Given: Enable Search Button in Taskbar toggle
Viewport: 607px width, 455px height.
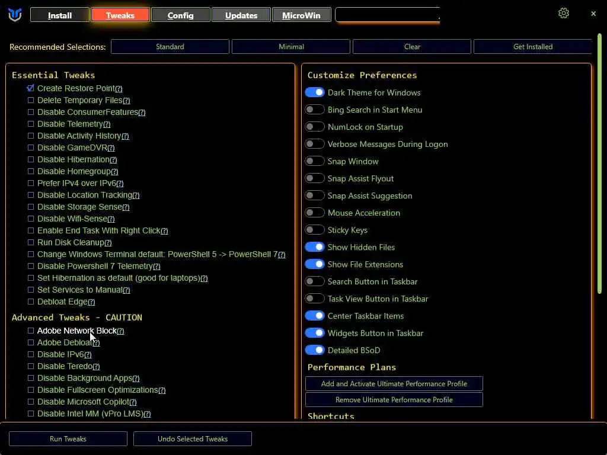Looking at the screenshot, I should tap(314, 281).
